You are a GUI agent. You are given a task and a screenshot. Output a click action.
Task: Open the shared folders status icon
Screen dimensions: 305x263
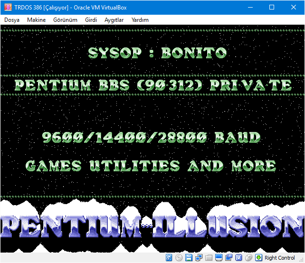(x=208, y=258)
